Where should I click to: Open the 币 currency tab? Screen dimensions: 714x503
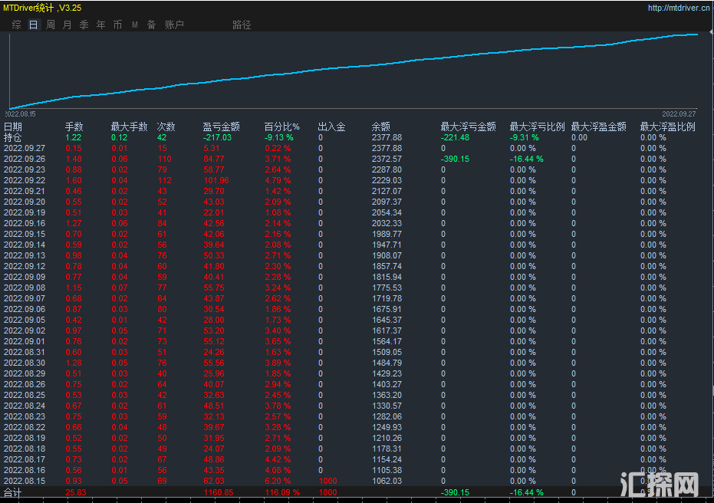[x=118, y=25]
